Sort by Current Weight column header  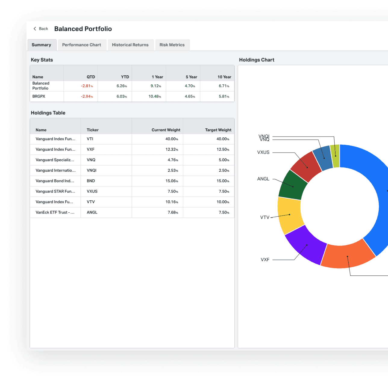pyautogui.click(x=166, y=130)
